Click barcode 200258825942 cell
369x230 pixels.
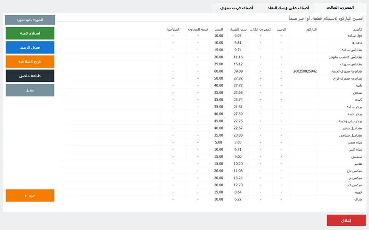pyautogui.click(x=305, y=71)
